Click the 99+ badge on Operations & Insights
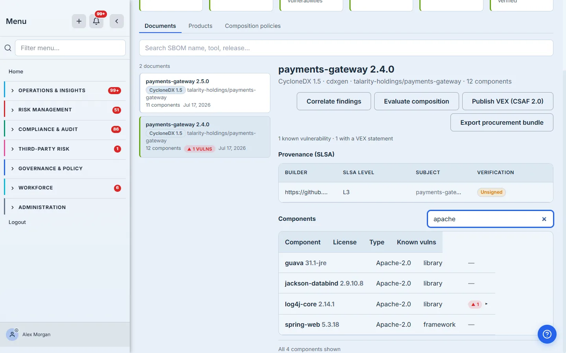Screen dimensions: 566x353 pyautogui.click(x=114, y=91)
